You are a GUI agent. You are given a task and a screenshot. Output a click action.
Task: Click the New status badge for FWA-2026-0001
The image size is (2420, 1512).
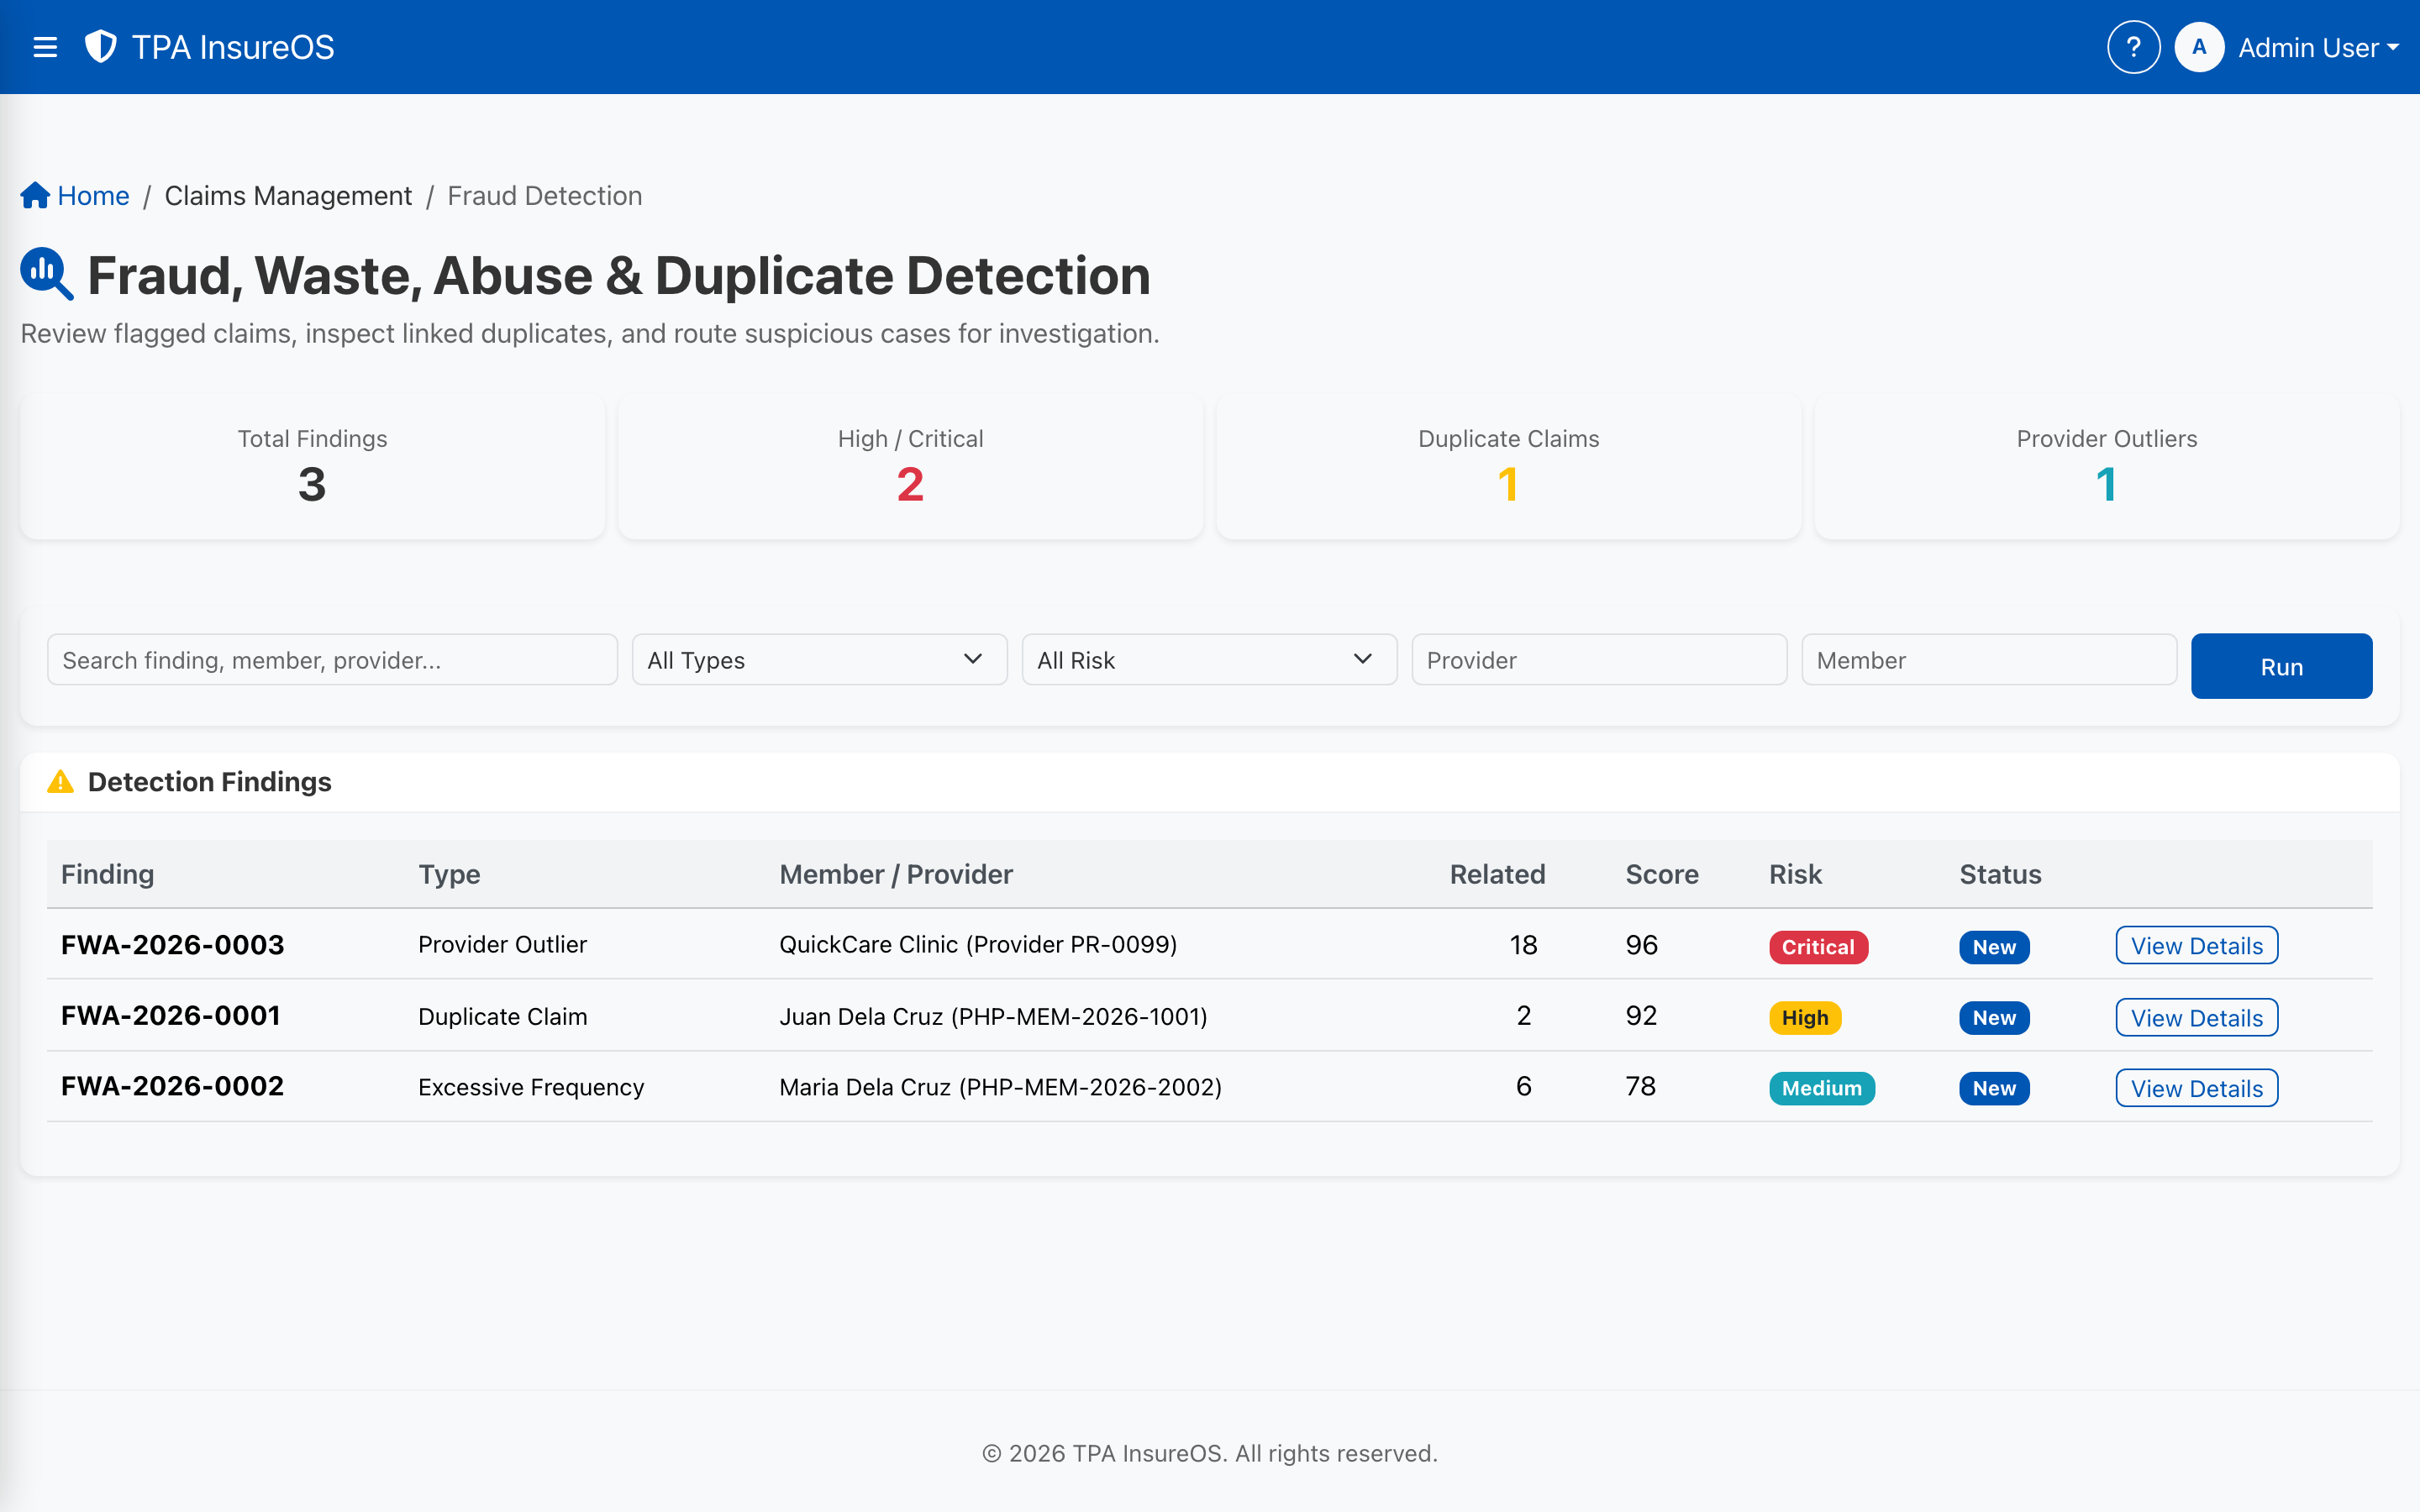click(x=1993, y=1018)
